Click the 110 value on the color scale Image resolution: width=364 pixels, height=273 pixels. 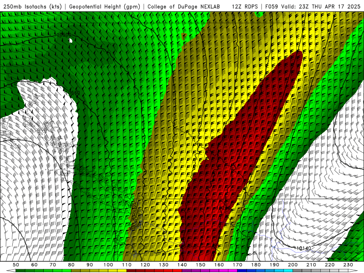tap(127, 265)
